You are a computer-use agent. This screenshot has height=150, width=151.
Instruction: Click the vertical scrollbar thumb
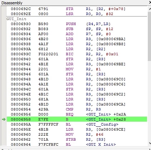150,36
